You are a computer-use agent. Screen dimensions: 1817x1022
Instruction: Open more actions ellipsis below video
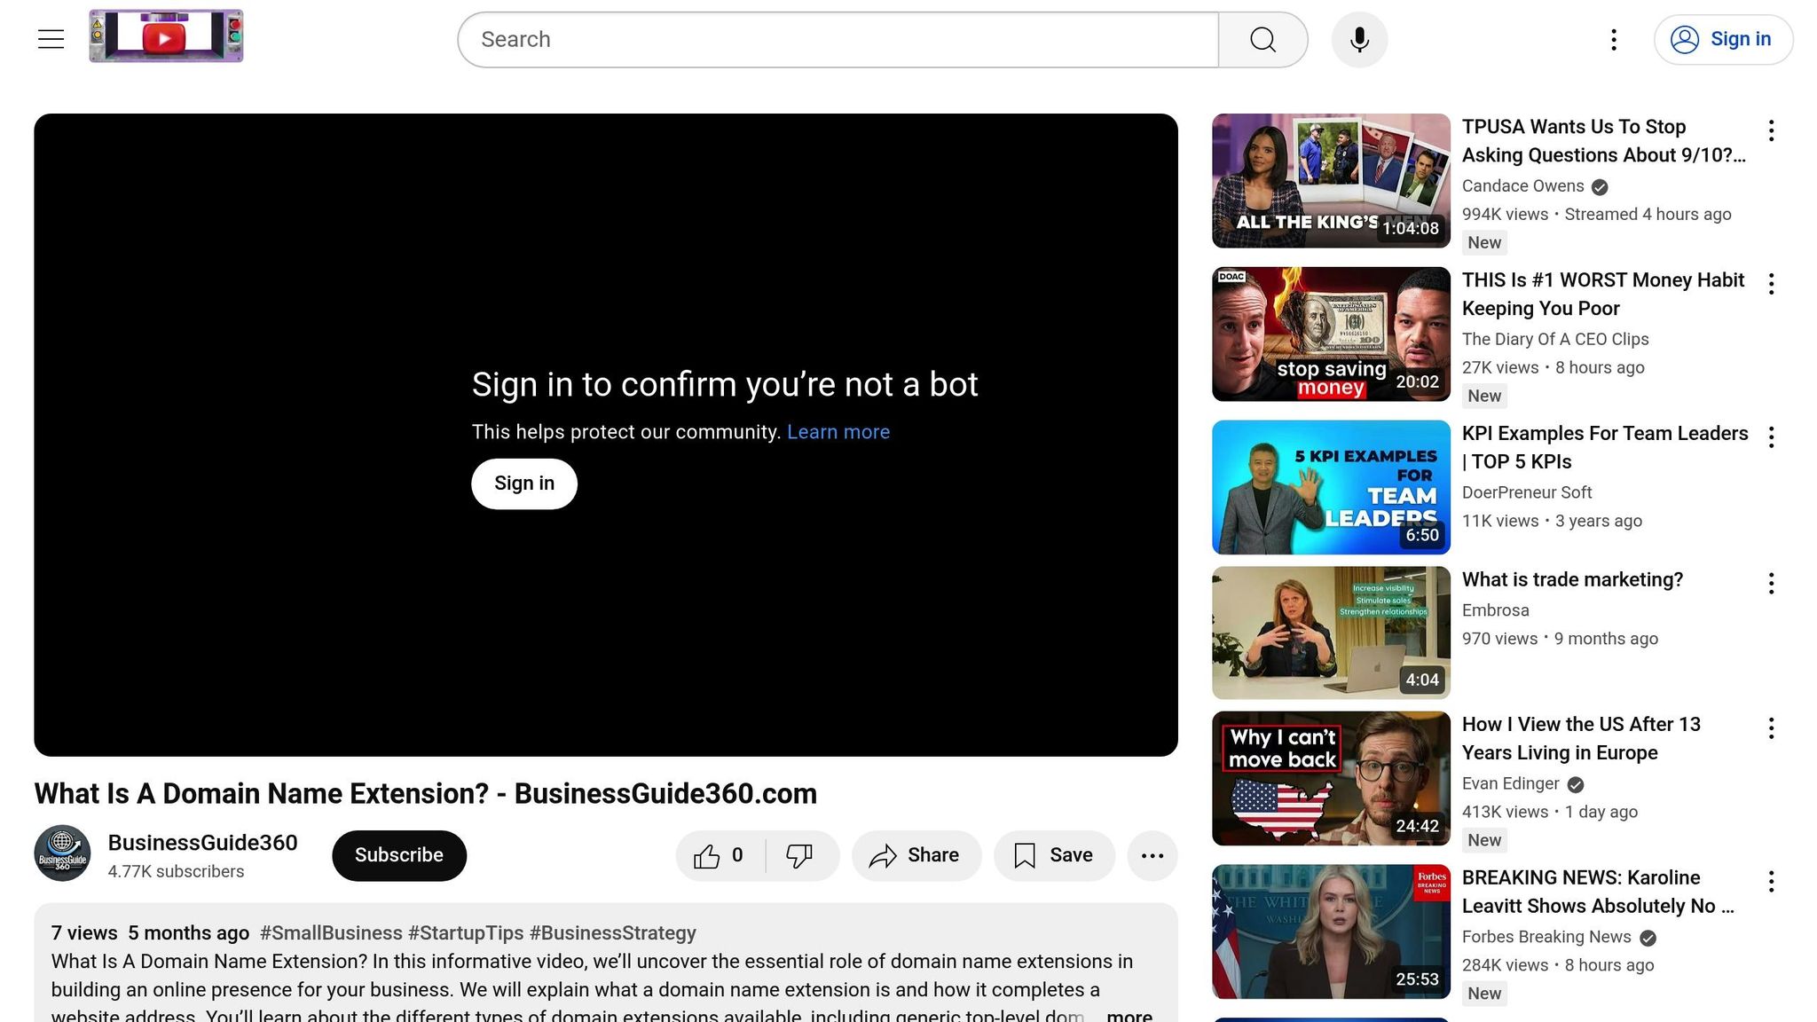pyautogui.click(x=1152, y=856)
